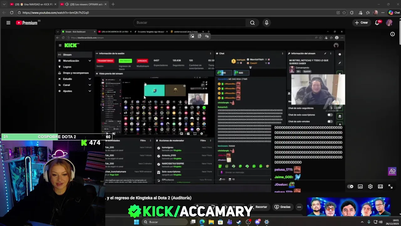Open Copilot Chat in the browser

click(394, 13)
